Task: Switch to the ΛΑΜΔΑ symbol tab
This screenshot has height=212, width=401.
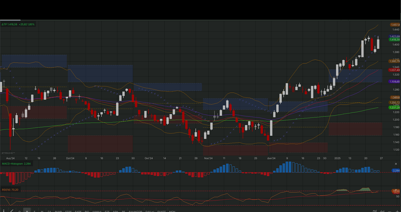Action: (x=97, y=211)
